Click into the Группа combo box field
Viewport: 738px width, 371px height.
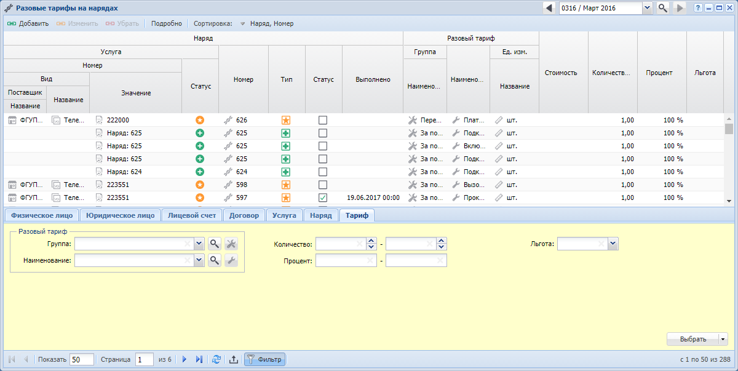tap(134, 244)
